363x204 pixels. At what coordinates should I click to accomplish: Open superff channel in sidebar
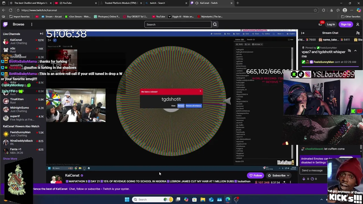[x=23, y=118]
